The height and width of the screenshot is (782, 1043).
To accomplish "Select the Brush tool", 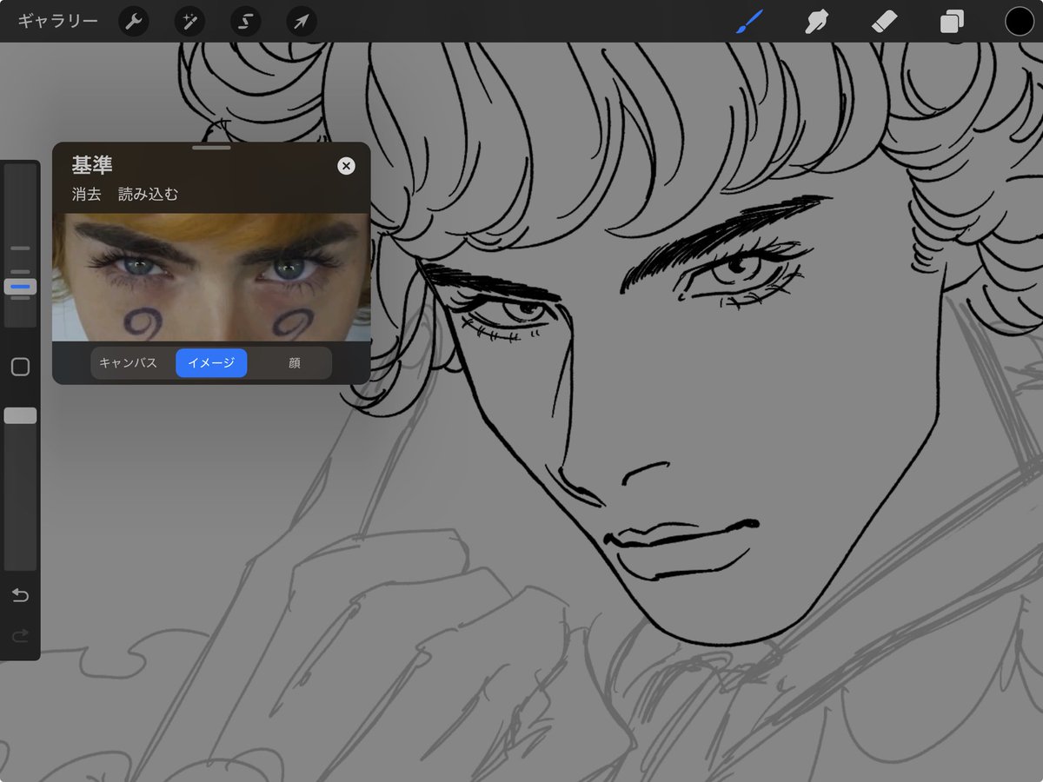I will (x=749, y=21).
